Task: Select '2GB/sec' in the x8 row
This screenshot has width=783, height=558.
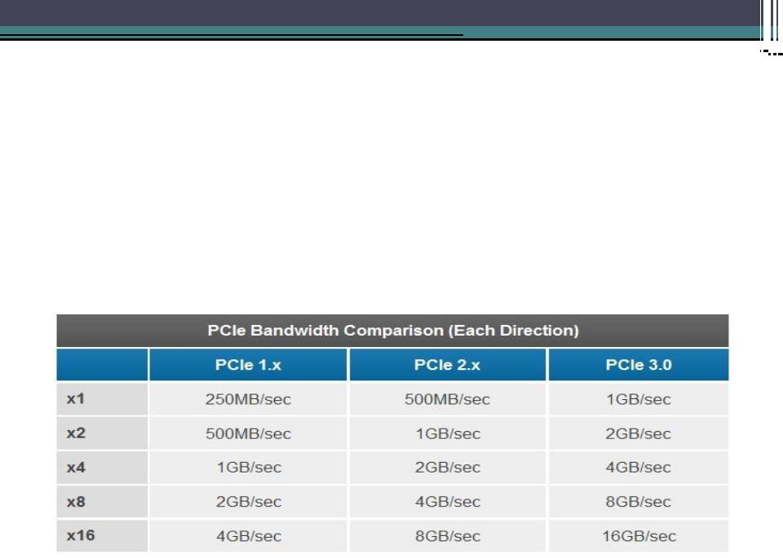Action: (x=249, y=502)
